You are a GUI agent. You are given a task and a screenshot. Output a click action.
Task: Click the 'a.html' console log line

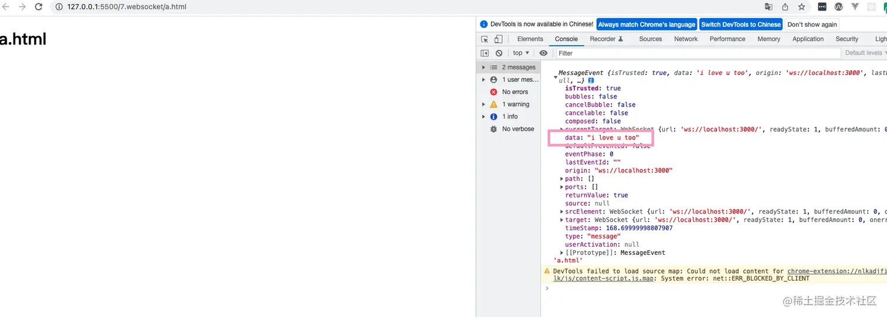pos(568,261)
